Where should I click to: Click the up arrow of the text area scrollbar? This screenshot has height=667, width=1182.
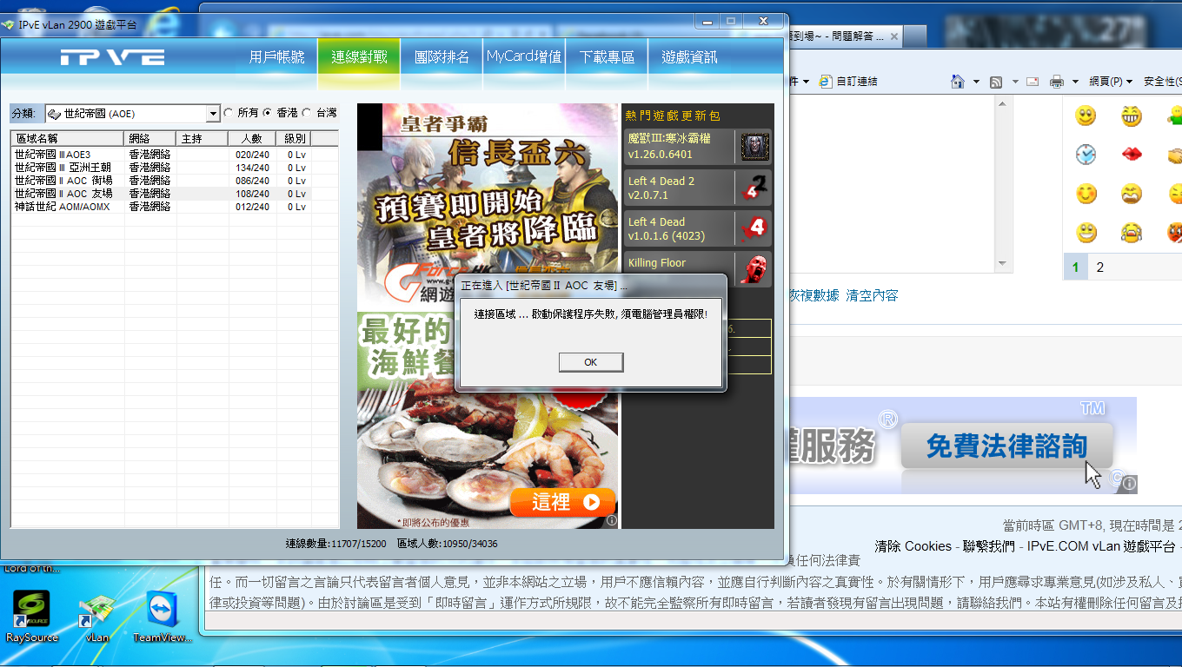point(1002,103)
